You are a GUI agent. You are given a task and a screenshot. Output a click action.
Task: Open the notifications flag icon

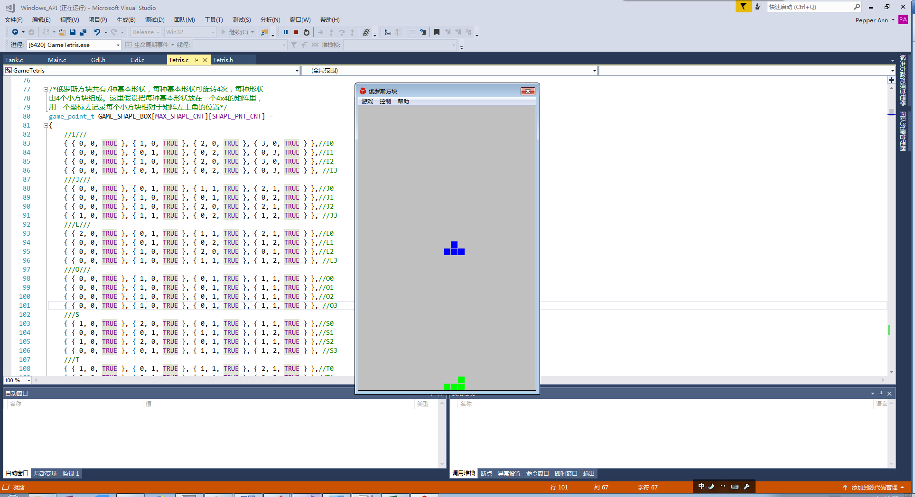pos(743,7)
